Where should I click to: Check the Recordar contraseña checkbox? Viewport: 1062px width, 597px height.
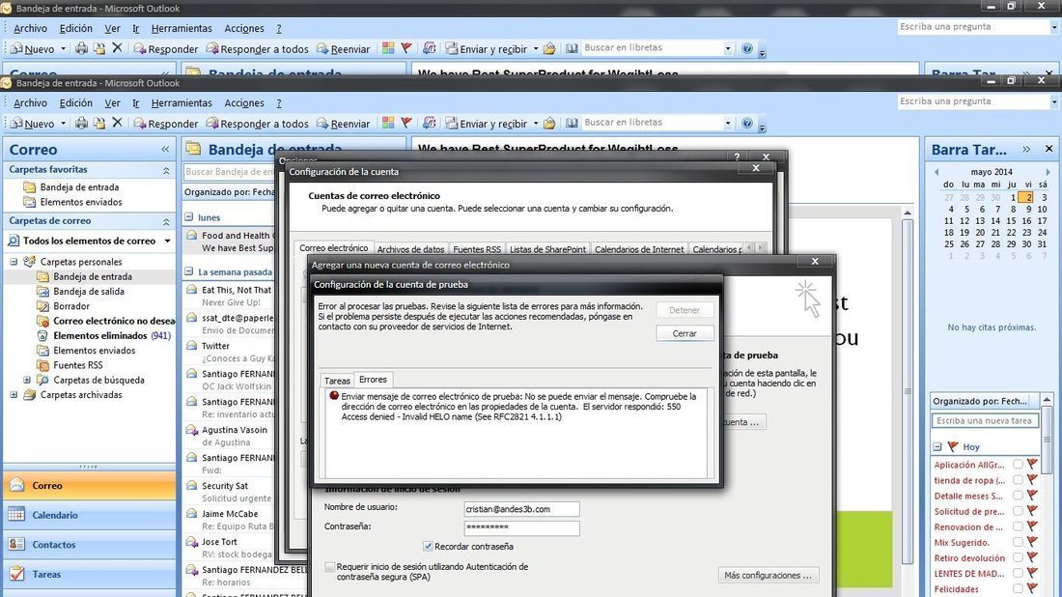[x=428, y=546]
